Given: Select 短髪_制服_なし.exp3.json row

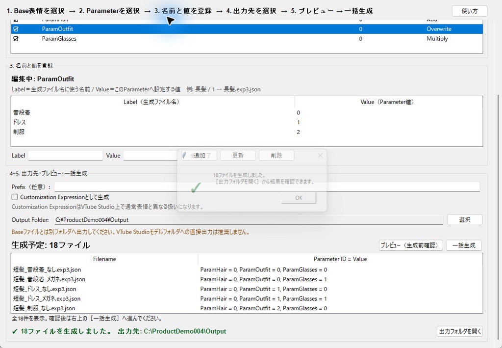Looking at the screenshot, I should [x=247, y=308].
